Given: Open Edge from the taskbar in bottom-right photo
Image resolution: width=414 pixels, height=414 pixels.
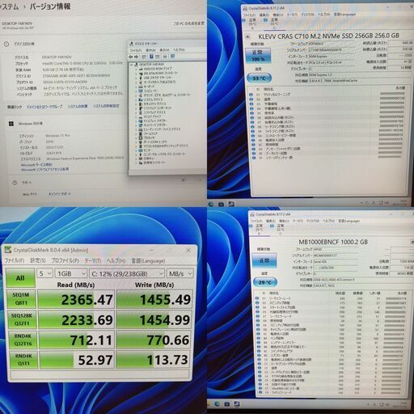Looking at the screenshot, I should (x=217, y=403).
